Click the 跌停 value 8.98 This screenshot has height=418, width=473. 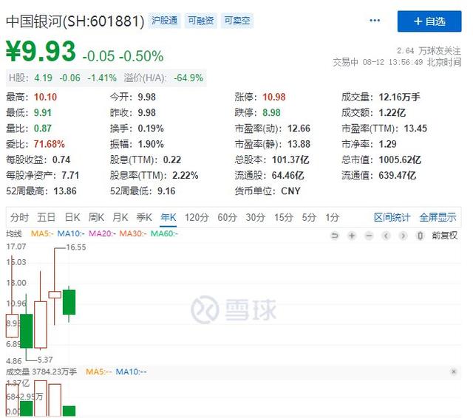tap(271, 113)
